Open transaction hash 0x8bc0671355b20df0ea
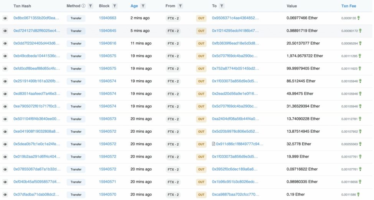Image resolution: width=374 pixels, height=200 pixels. coord(36,18)
